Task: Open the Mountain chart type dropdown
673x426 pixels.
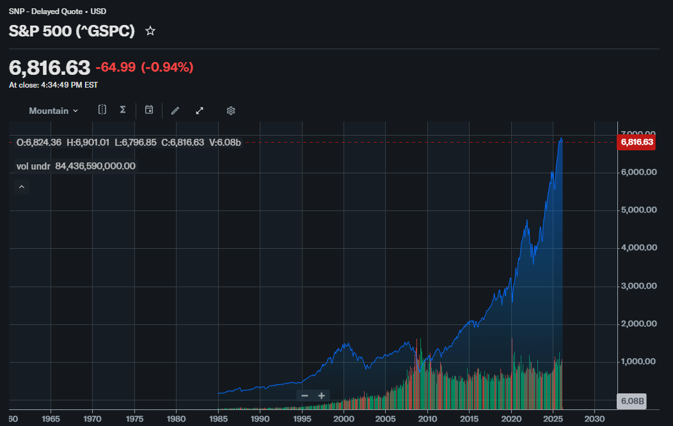Action: [x=54, y=111]
